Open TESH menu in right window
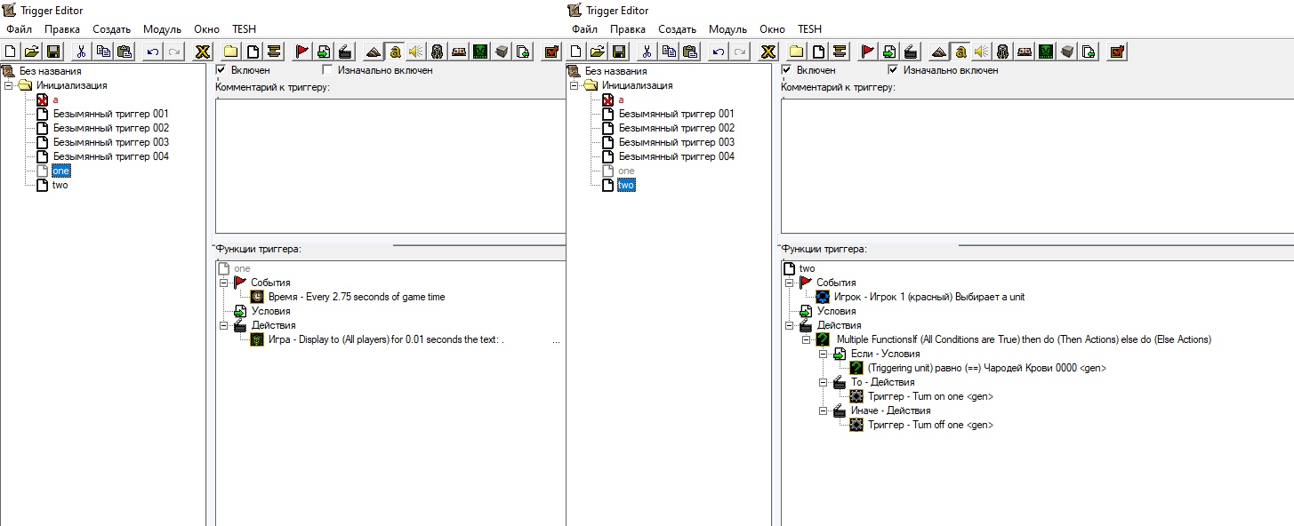Viewport: 1294px width, 526px height. click(x=810, y=29)
